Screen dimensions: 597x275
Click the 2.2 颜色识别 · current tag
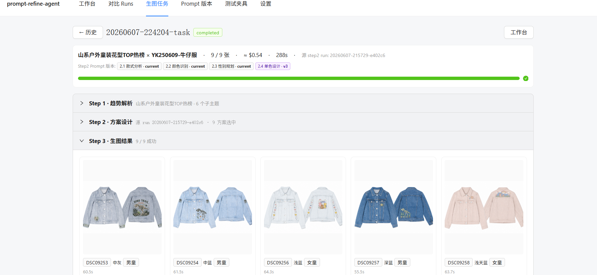click(185, 66)
